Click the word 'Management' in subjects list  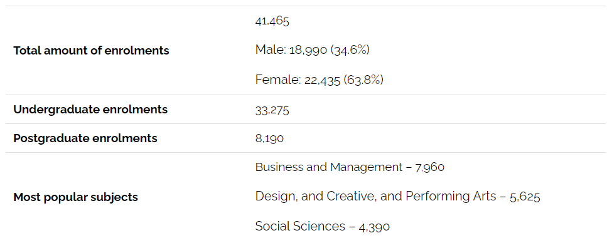[x=366, y=167]
